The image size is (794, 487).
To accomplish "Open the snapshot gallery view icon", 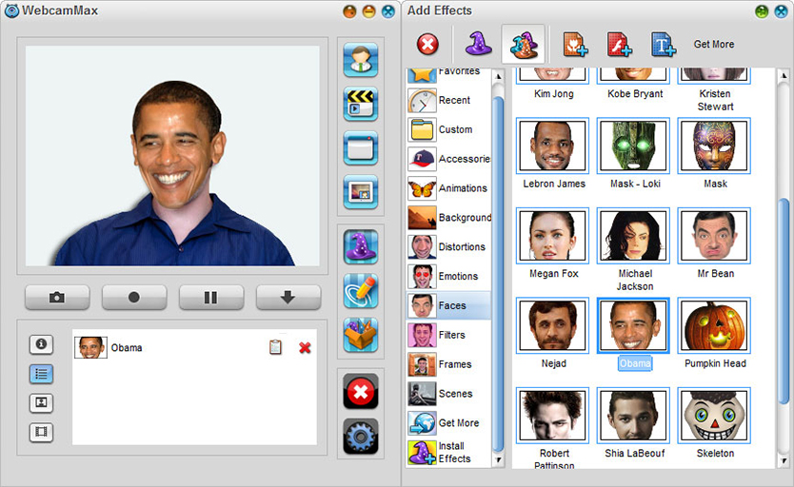I will click(x=41, y=402).
